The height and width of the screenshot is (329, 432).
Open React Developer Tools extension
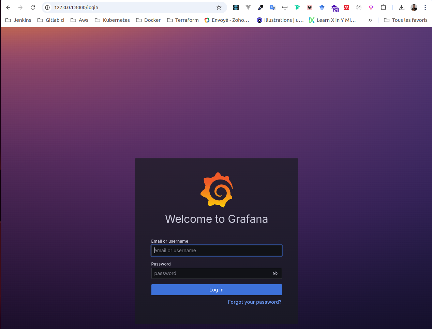pyautogui.click(x=236, y=8)
